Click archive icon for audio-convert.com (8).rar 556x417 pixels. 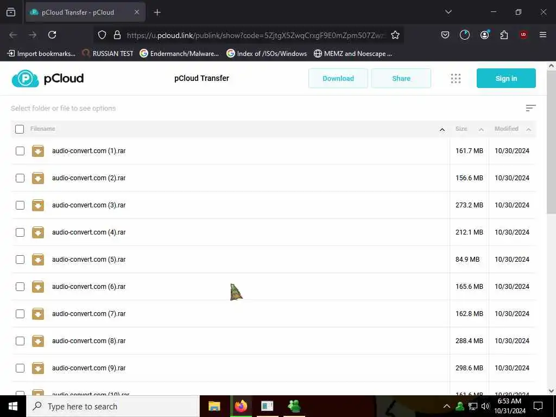click(38, 341)
